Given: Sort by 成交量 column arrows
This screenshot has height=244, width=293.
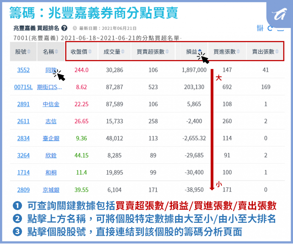Looking at the screenshot, I should point(123,51).
